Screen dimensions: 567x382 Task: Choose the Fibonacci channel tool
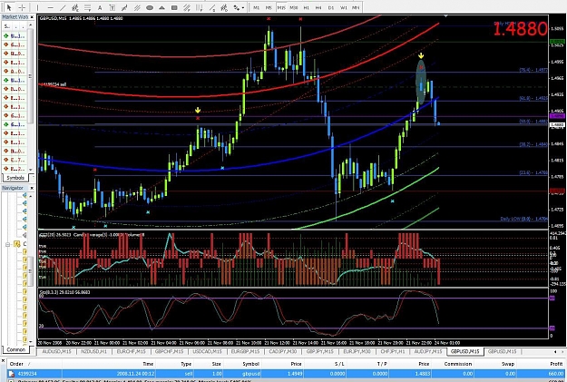pyautogui.click(x=187, y=7)
